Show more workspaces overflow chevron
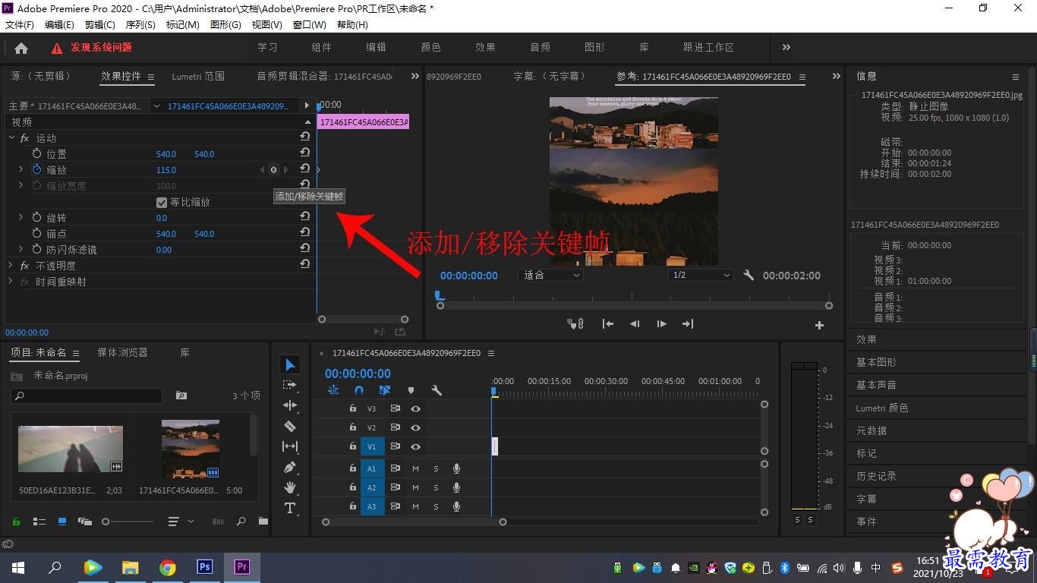Viewport: 1037px width, 583px height. click(x=786, y=47)
